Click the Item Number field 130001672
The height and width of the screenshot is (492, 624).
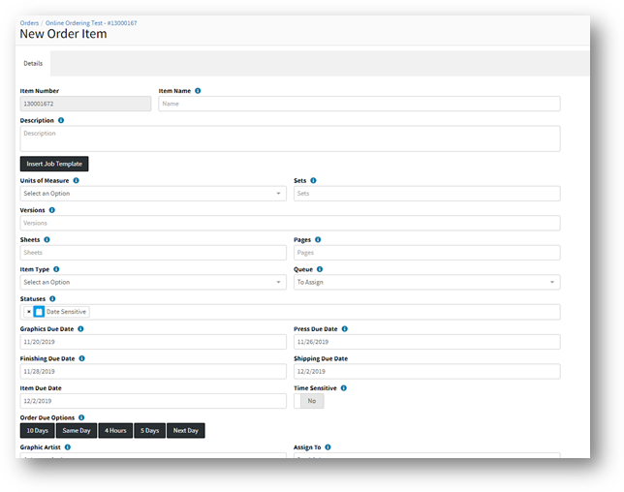(85, 104)
